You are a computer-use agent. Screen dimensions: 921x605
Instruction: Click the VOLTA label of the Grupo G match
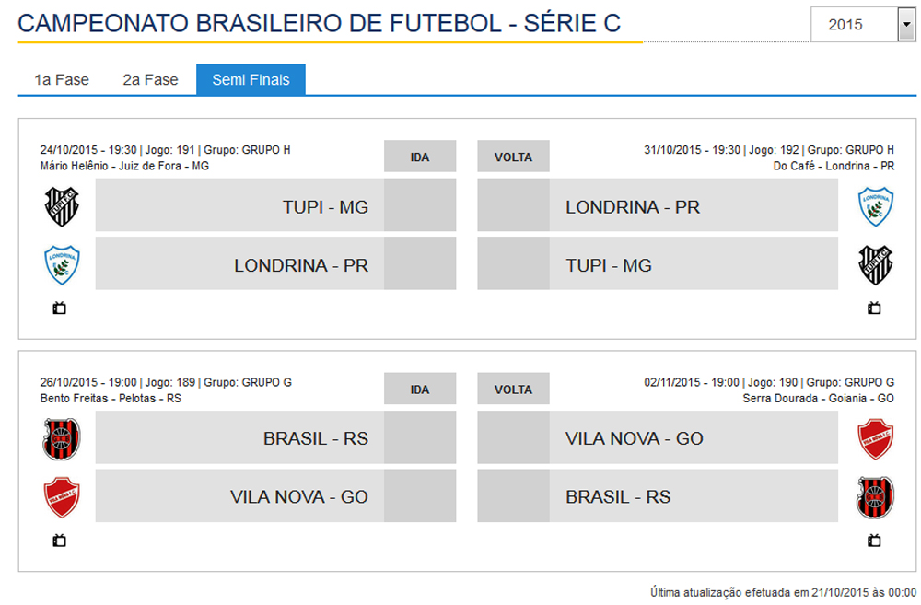point(513,389)
